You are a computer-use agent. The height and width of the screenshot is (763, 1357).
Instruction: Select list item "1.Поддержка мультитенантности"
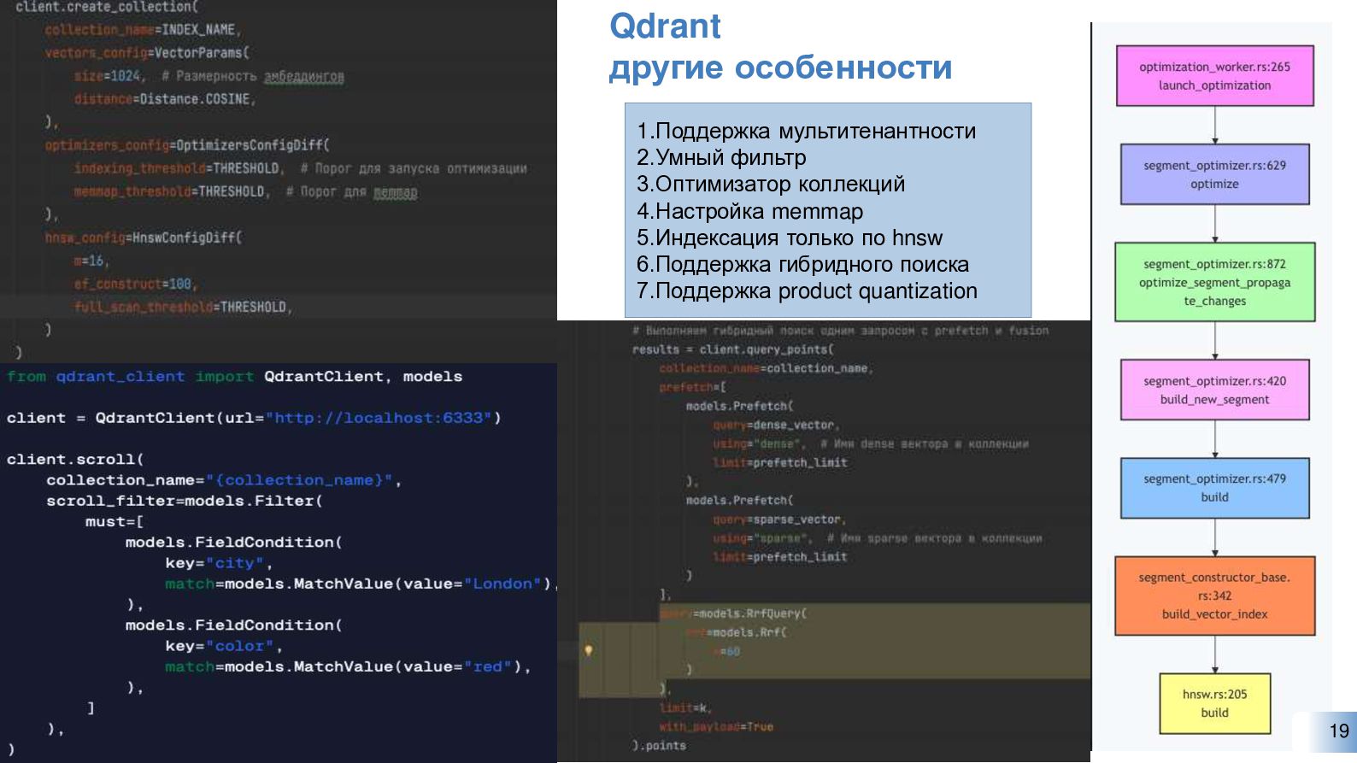pos(806,131)
